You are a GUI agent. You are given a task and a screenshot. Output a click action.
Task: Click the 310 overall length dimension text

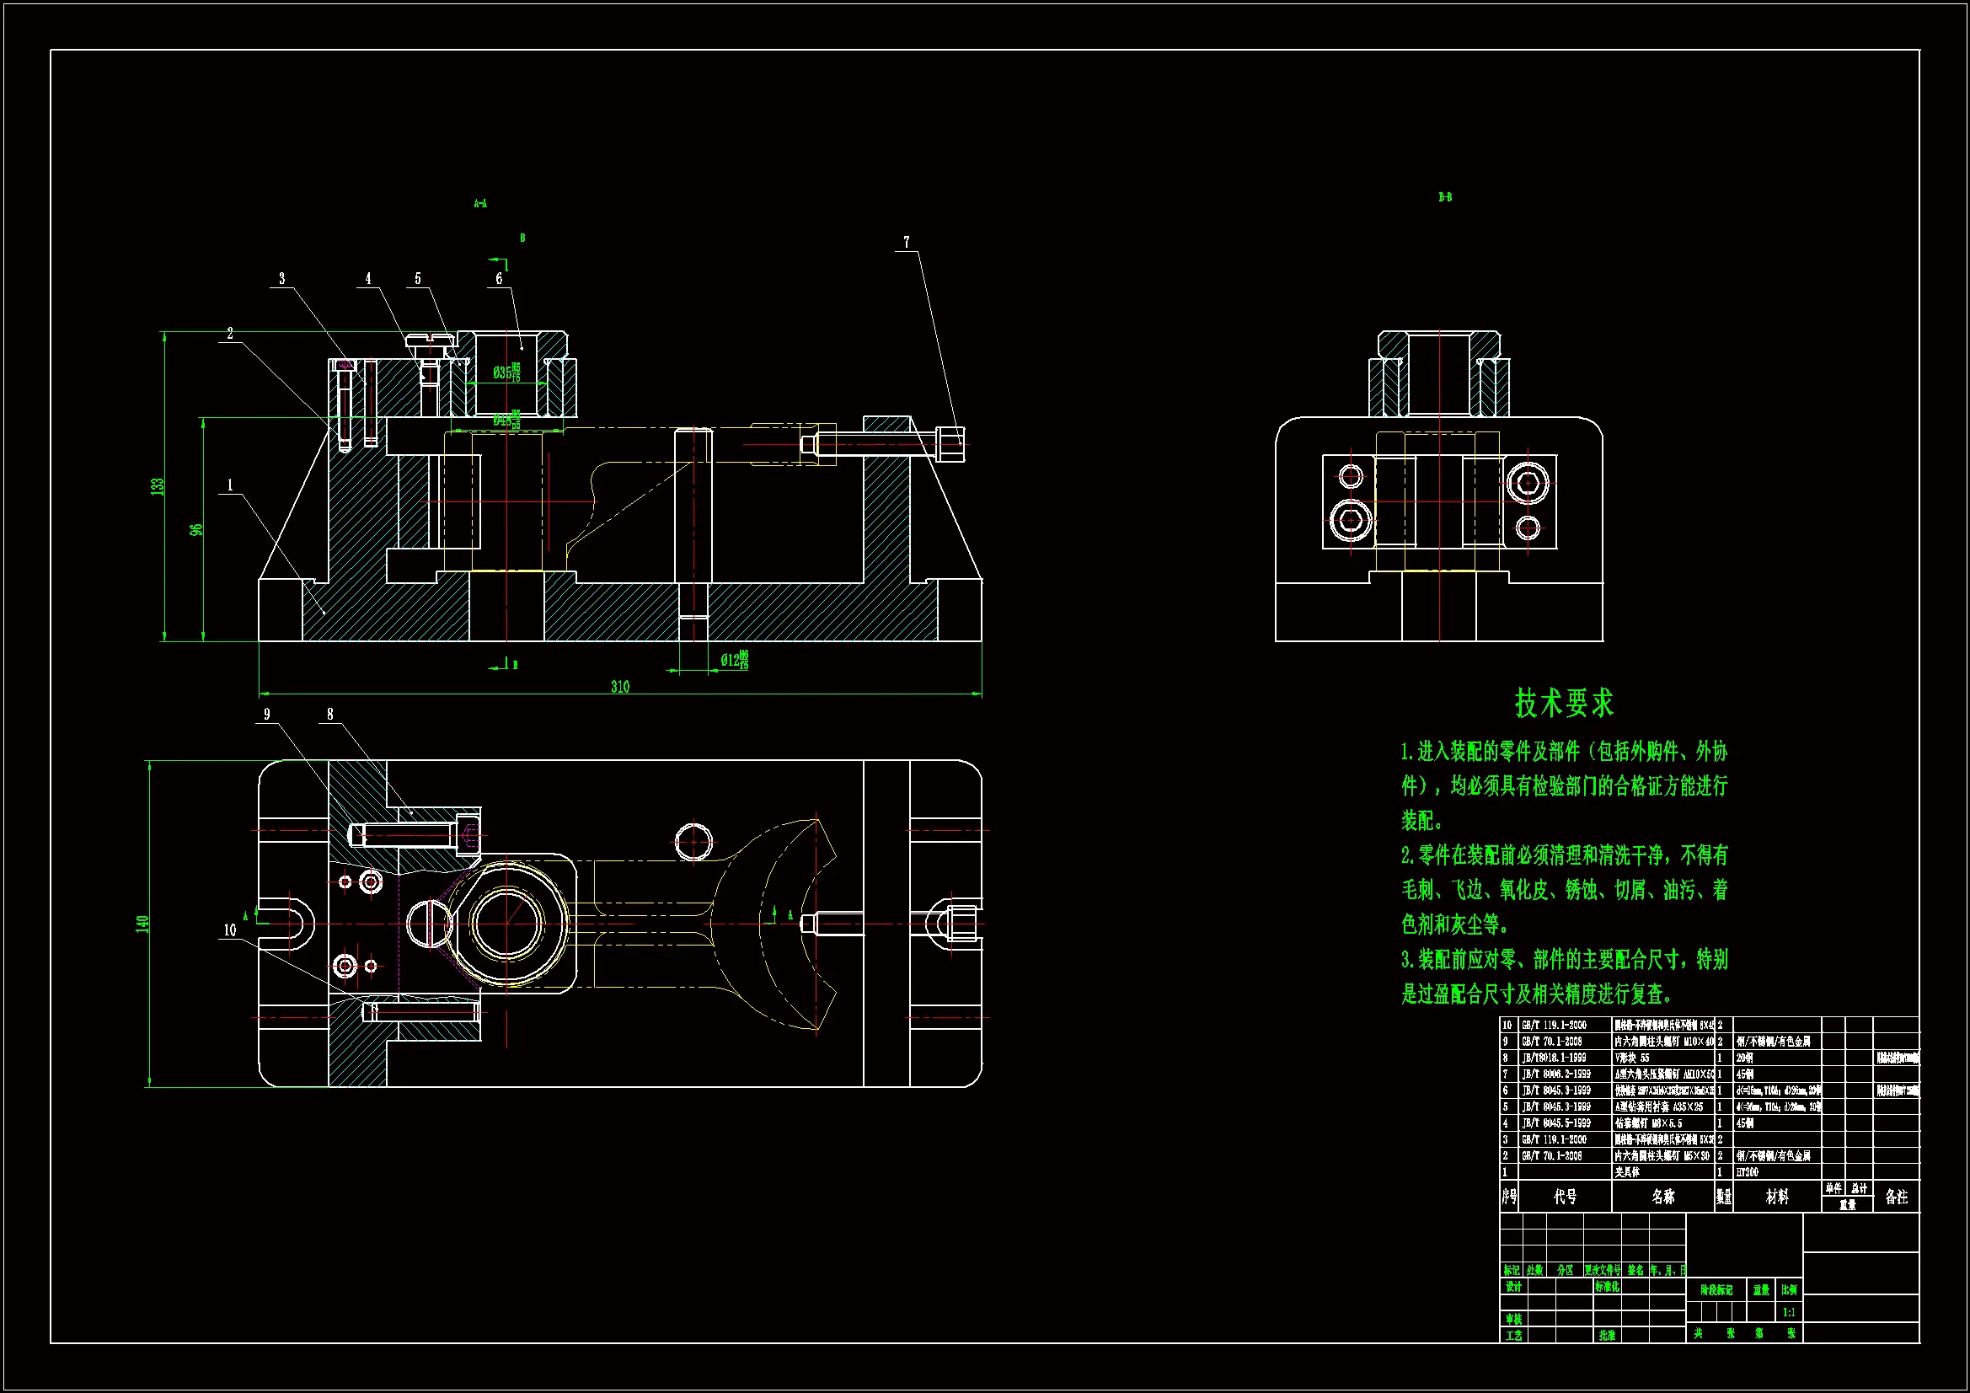click(619, 687)
